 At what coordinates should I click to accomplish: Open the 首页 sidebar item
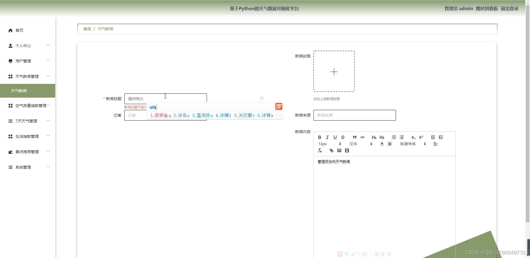click(x=28, y=30)
